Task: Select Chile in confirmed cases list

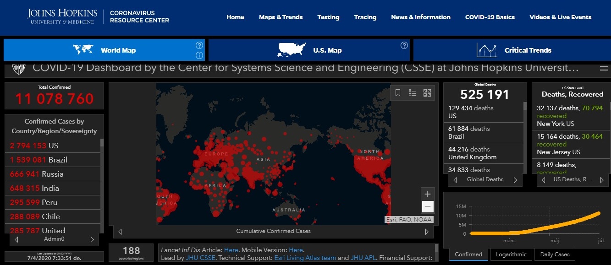Action: [x=53, y=216]
